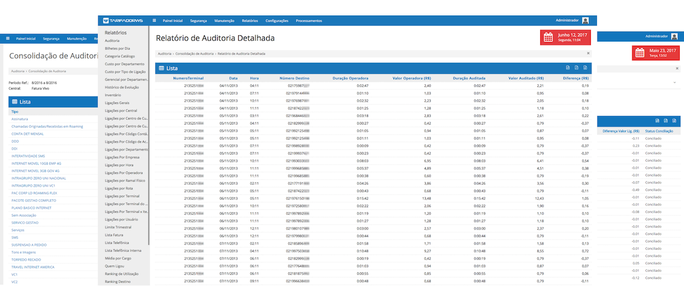Click the middle export icon in the center Lista header
The image size is (684, 294).
(576, 68)
